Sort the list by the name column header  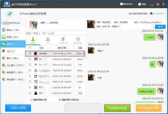pyautogui.click(x=42, y=48)
